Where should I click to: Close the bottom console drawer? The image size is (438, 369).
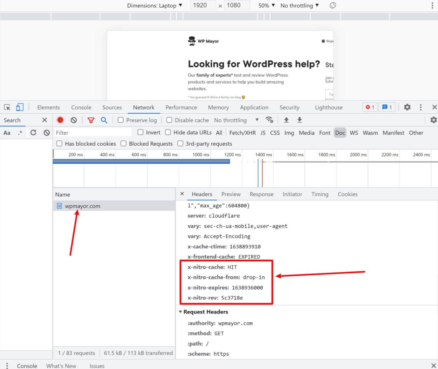pos(433,366)
